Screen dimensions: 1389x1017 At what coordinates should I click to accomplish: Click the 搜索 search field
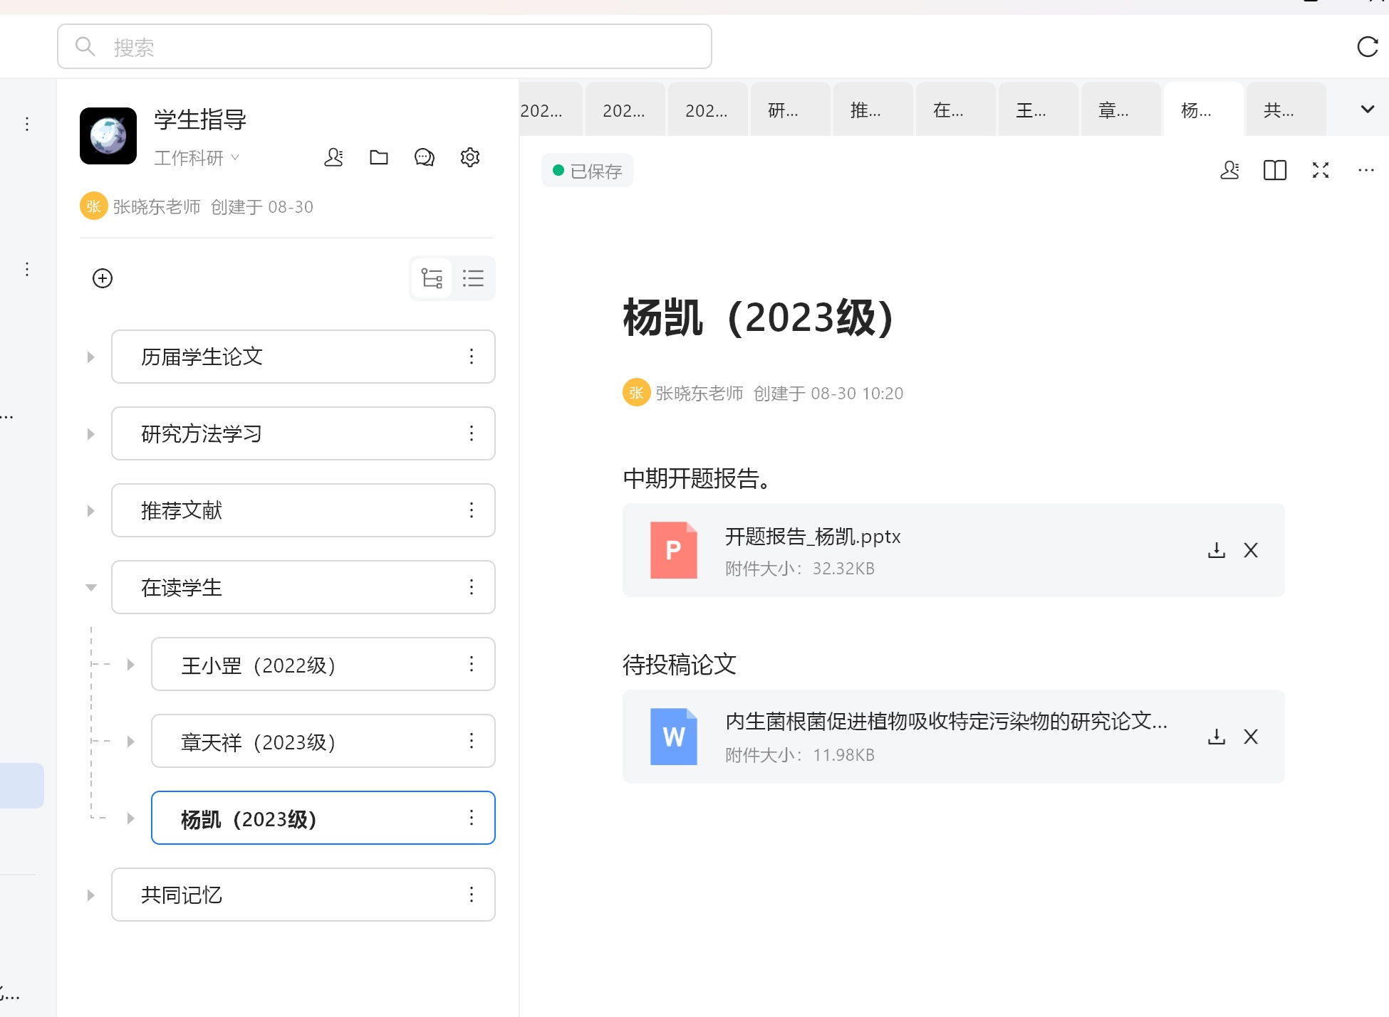385,47
